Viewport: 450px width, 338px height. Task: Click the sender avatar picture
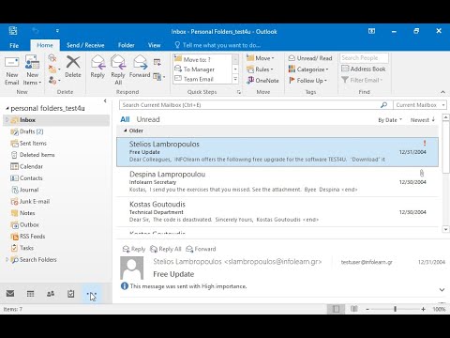[132, 268]
